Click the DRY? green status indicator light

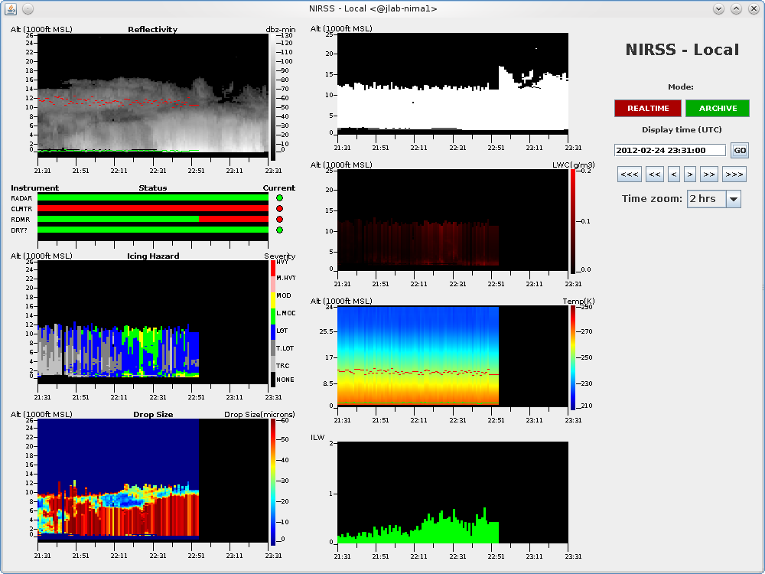point(279,230)
